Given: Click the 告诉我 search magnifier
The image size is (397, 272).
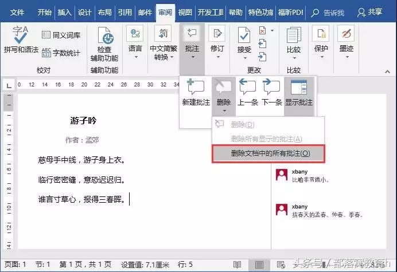Looking at the screenshot, I should point(315,13).
